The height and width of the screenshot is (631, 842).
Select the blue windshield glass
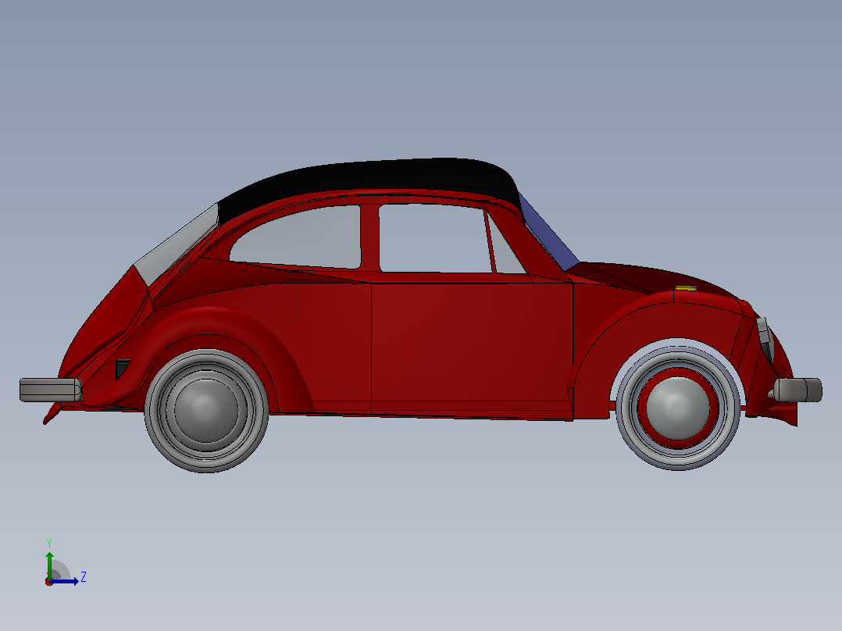548,234
